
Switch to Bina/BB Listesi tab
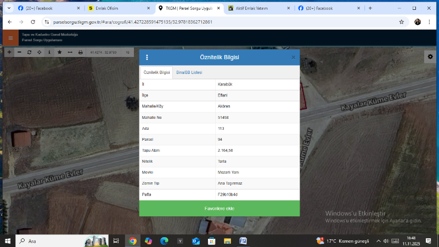click(x=189, y=72)
